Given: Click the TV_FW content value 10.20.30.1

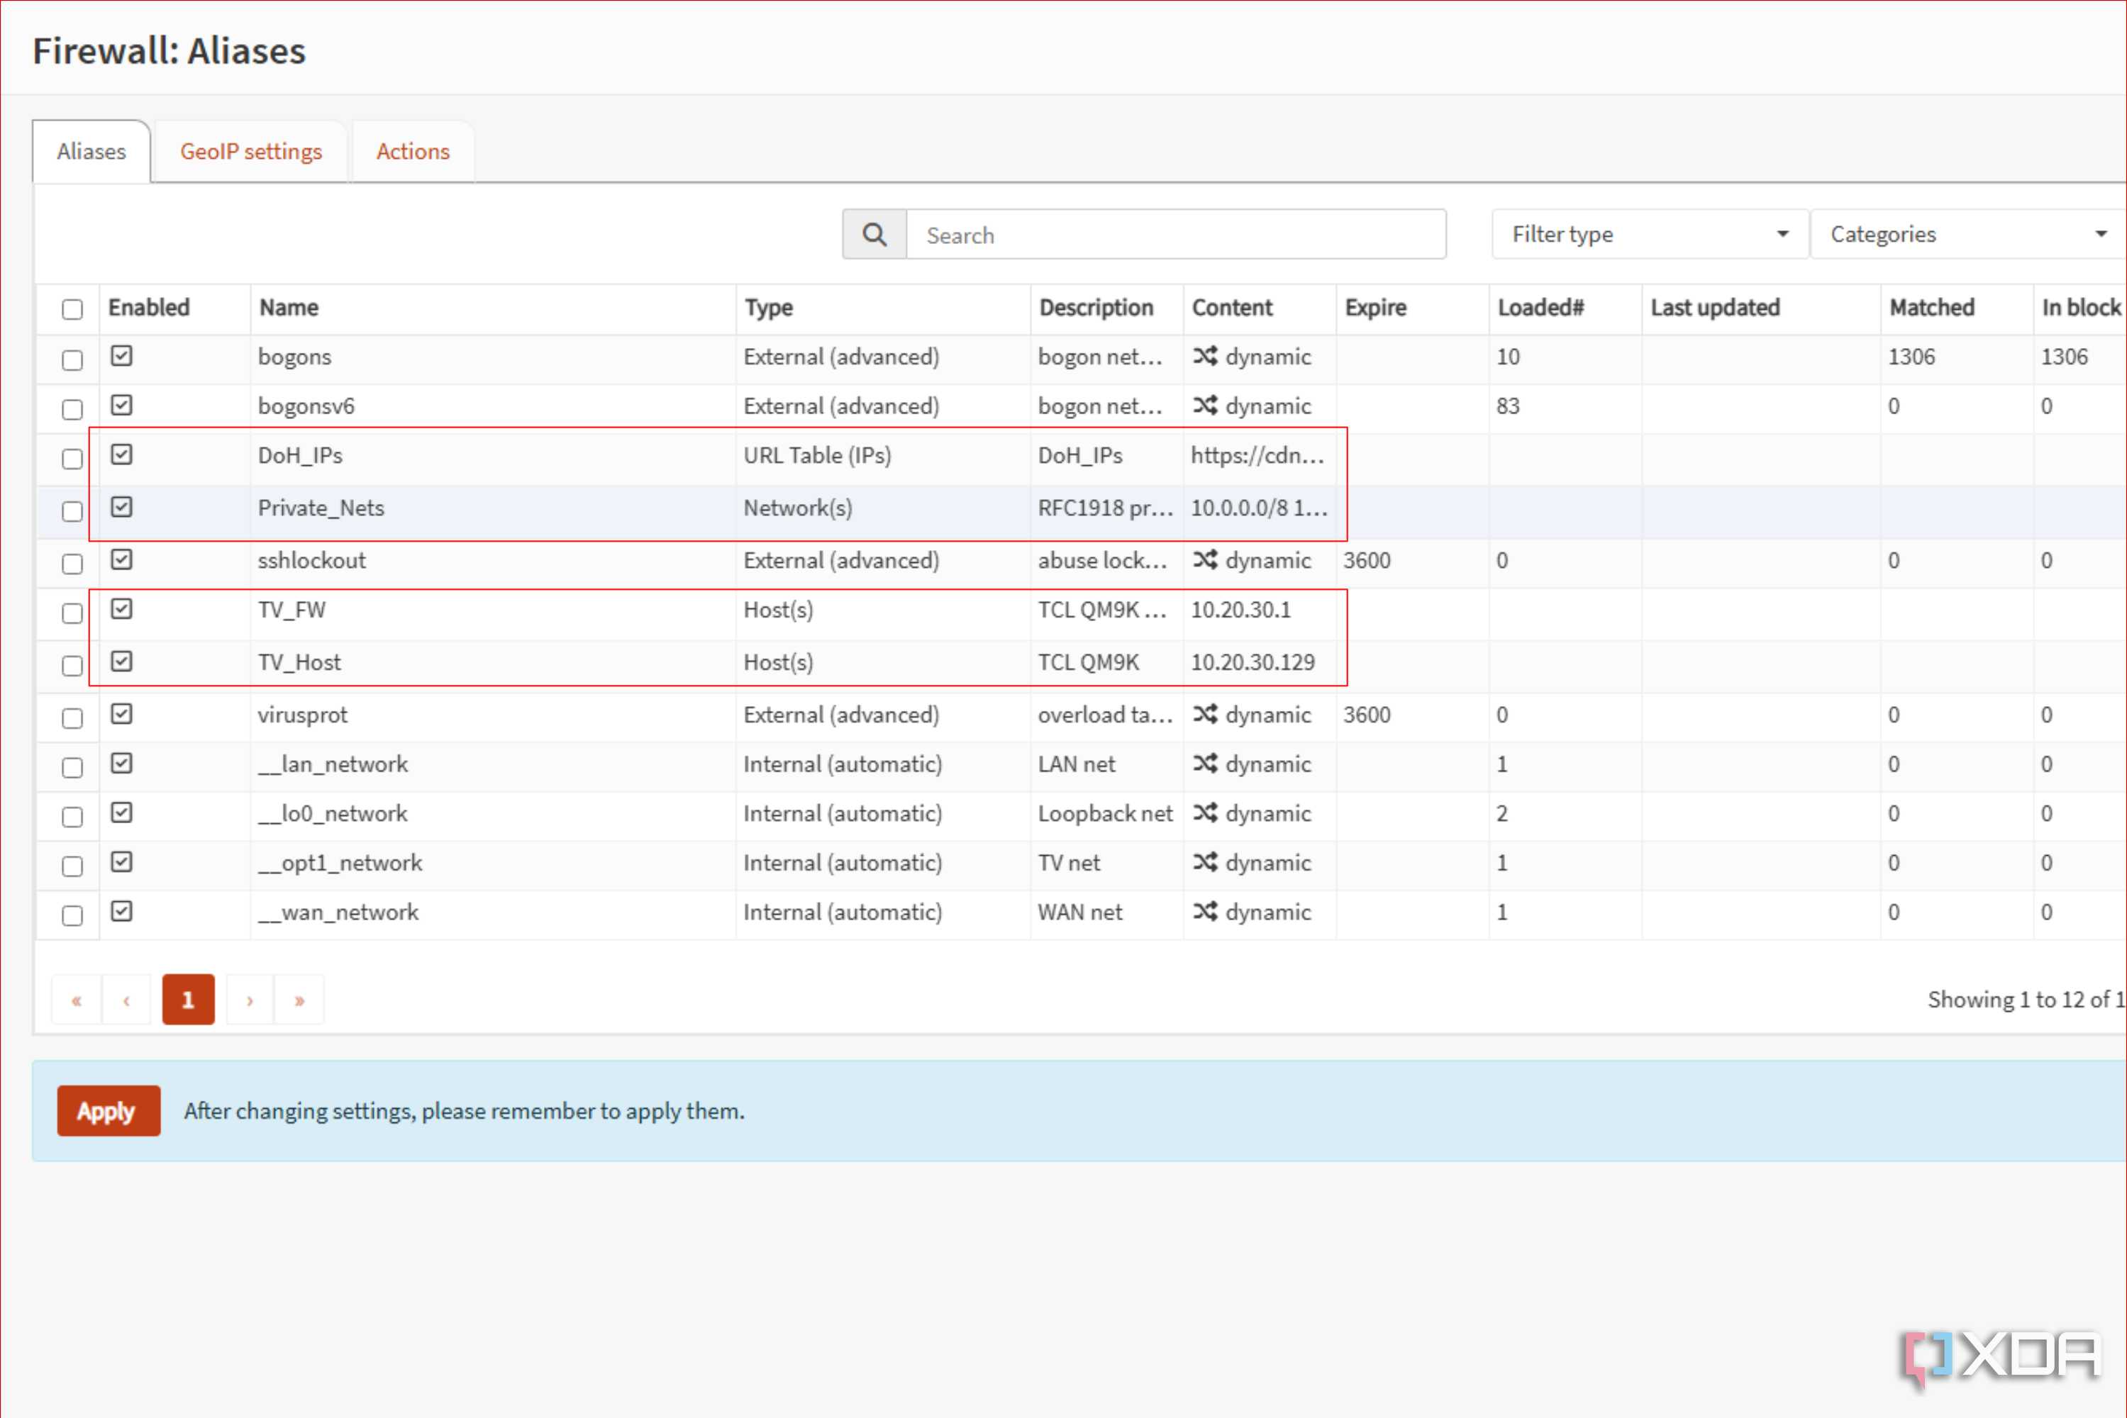Looking at the screenshot, I should pos(1240,610).
